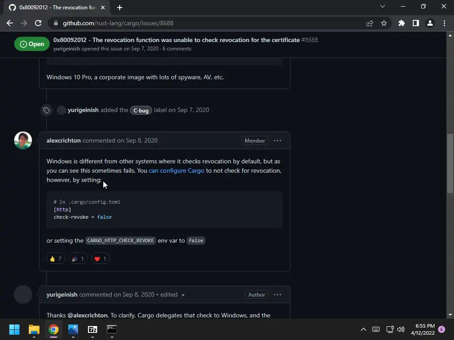This screenshot has height=340, width=454.
Task: Open the clock and date display
Action: pyautogui.click(x=423, y=329)
